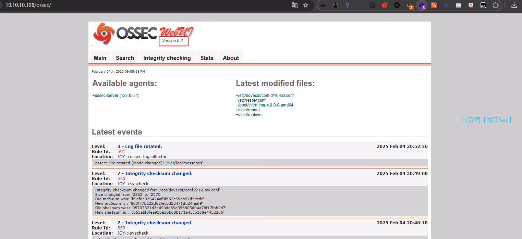Open the Search tab
This screenshot has height=239, width=522.
(125, 58)
